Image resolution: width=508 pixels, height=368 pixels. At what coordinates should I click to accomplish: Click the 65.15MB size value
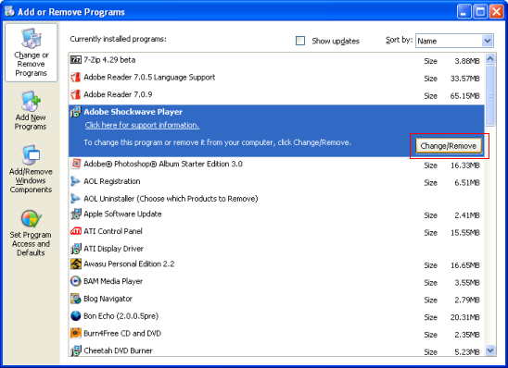pos(465,96)
